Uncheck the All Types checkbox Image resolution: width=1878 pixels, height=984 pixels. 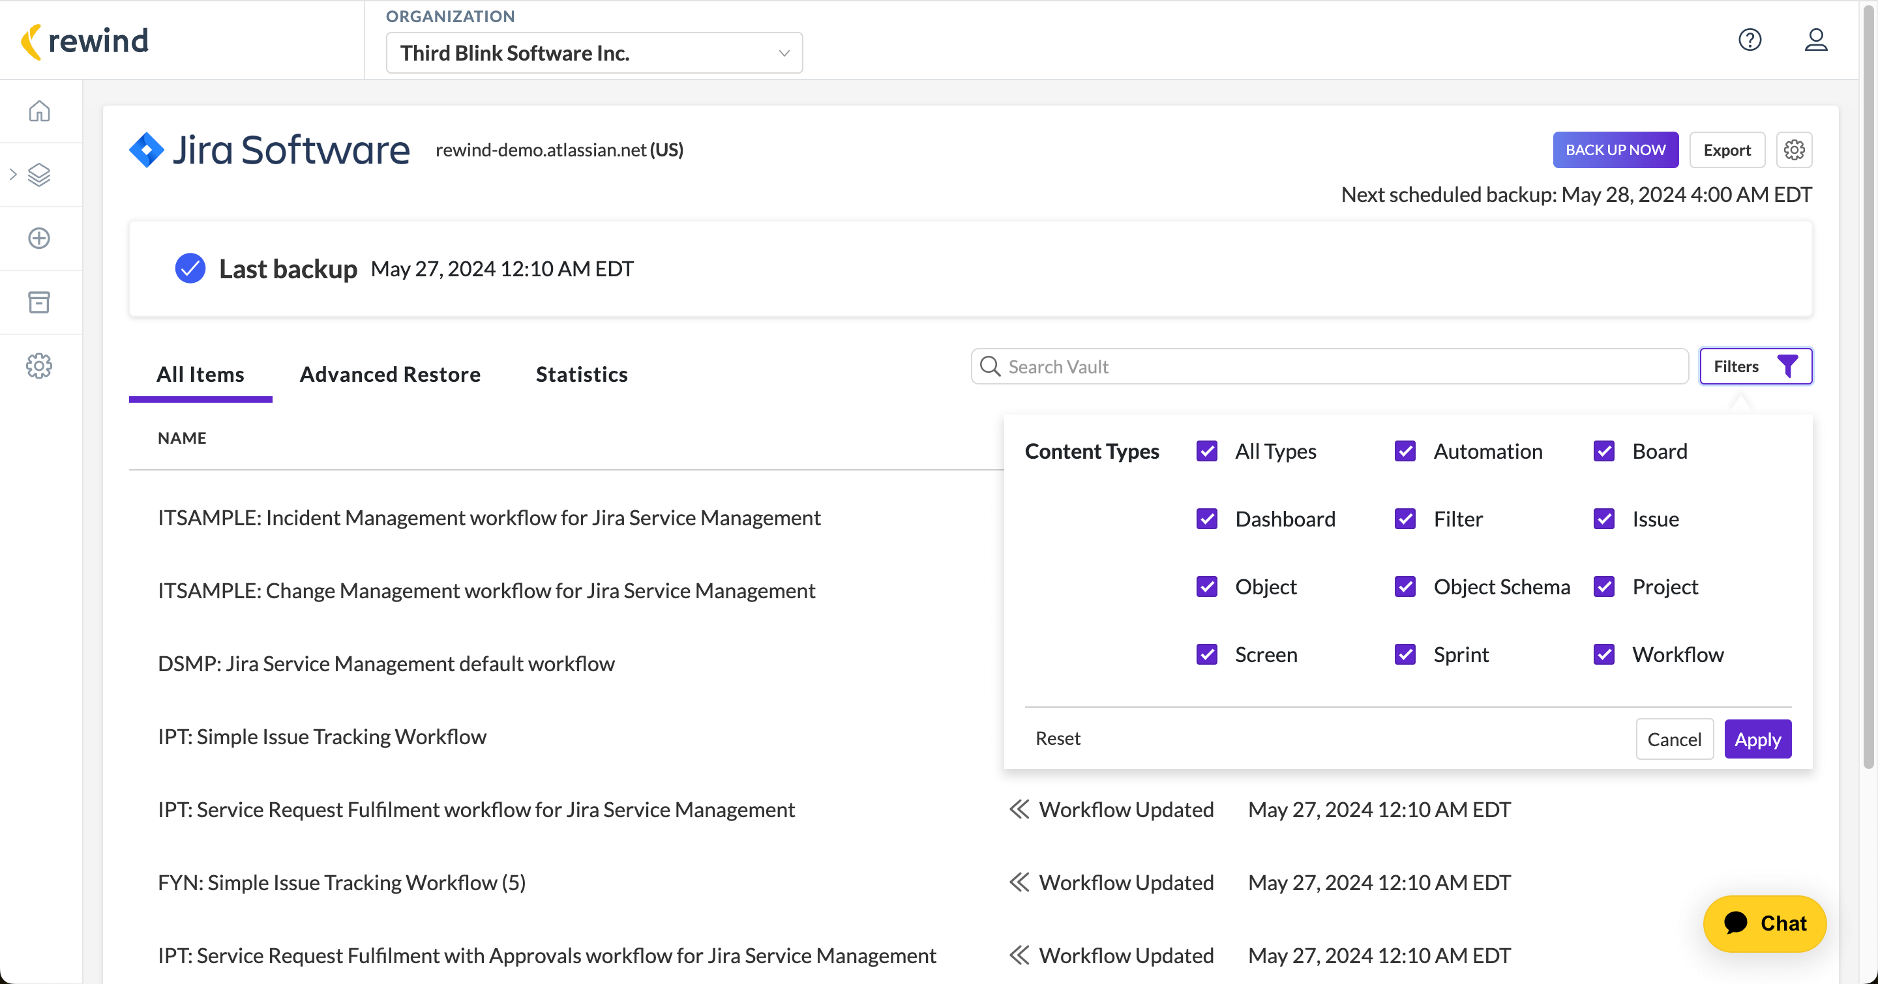pyautogui.click(x=1206, y=452)
